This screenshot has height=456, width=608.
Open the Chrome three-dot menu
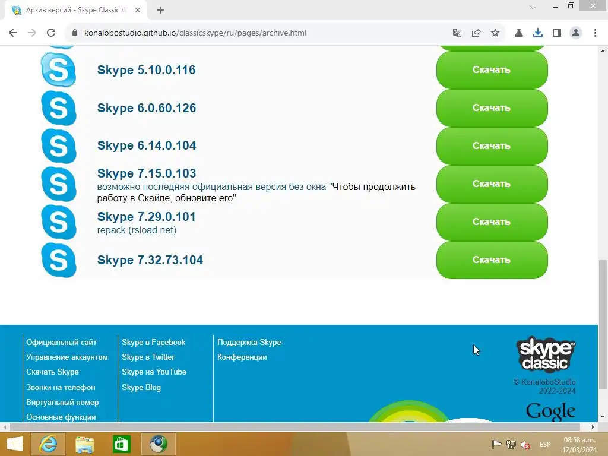[595, 33]
